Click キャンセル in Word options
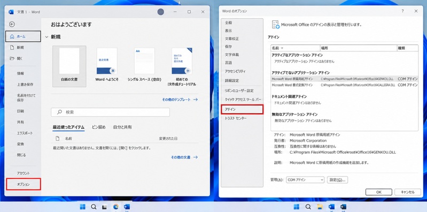This screenshot has width=427, height=212. click(407, 192)
